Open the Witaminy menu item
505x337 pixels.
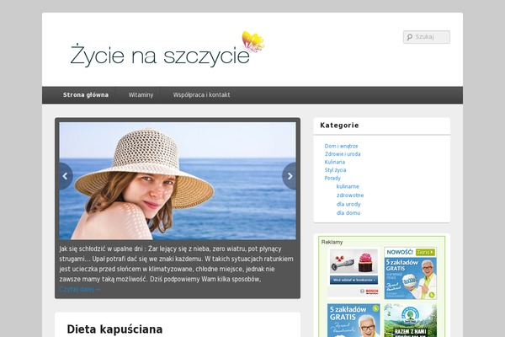[x=141, y=95]
